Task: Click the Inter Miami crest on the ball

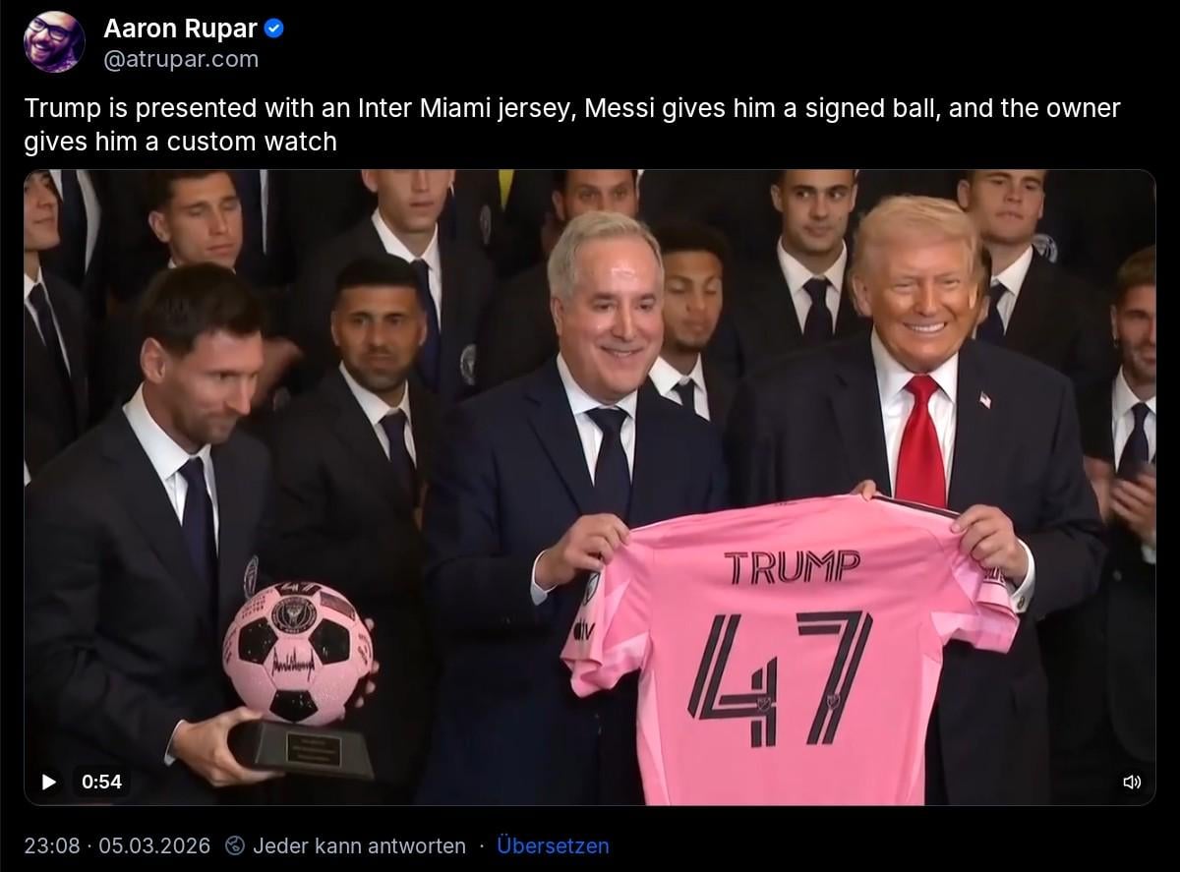Action: tap(294, 615)
